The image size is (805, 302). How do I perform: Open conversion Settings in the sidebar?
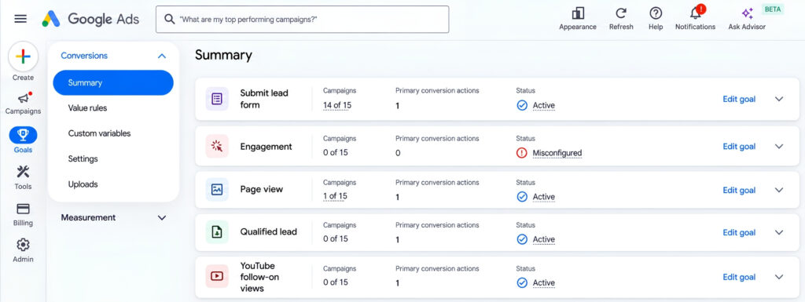(83, 158)
